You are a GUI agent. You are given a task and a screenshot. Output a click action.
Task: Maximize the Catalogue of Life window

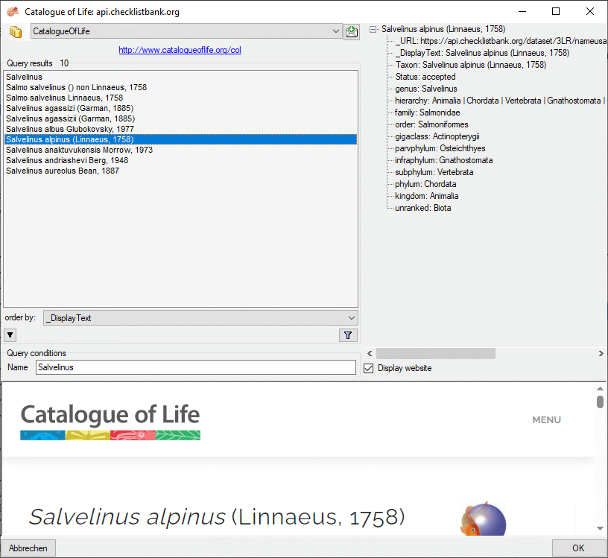coord(556,11)
